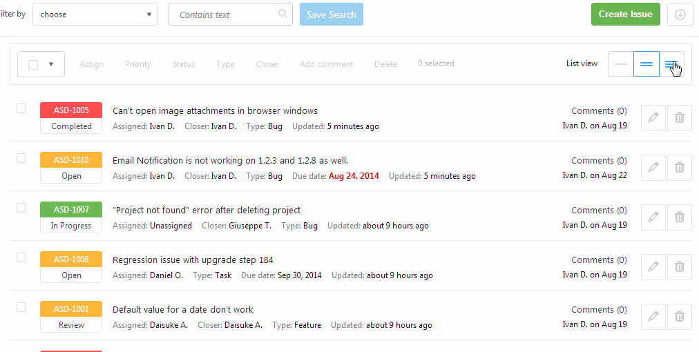Click closer name Giuseppe T.

point(249,226)
